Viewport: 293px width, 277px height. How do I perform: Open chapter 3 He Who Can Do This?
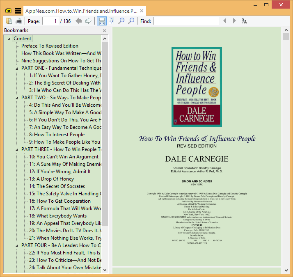65,90
